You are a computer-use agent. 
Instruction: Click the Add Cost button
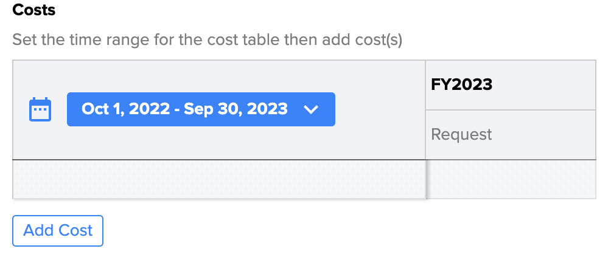58,230
